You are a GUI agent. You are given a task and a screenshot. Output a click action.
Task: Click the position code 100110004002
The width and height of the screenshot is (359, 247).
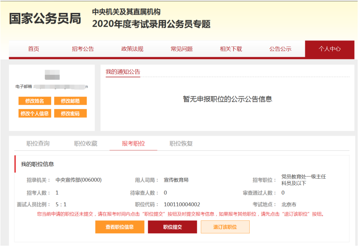(182, 204)
